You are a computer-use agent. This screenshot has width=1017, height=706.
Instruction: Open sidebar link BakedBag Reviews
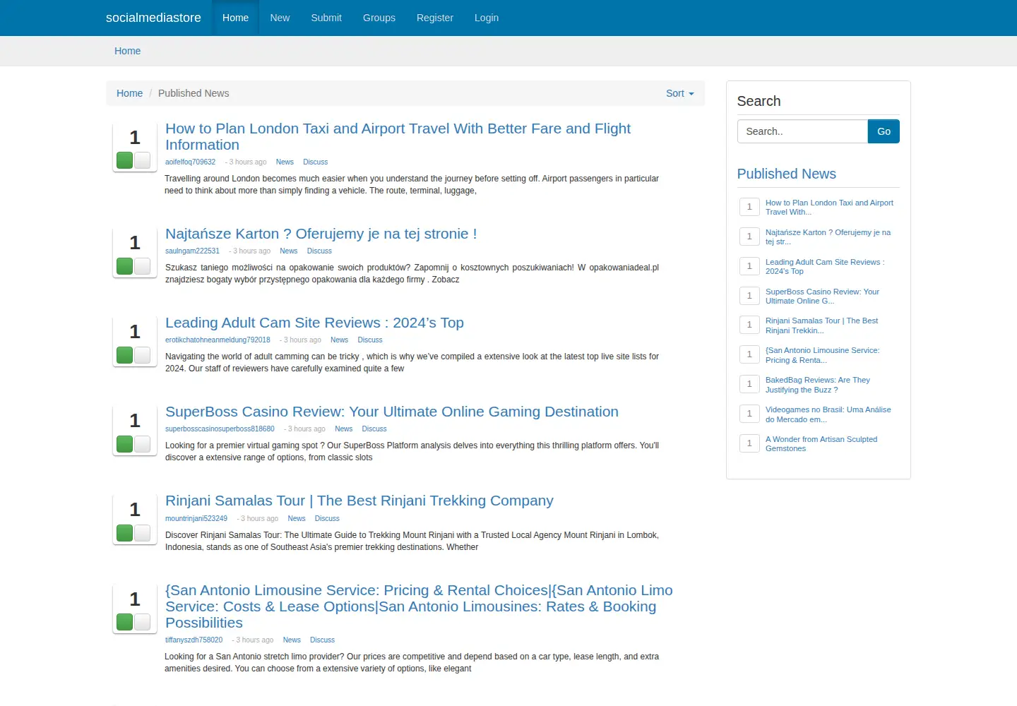coord(818,385)
